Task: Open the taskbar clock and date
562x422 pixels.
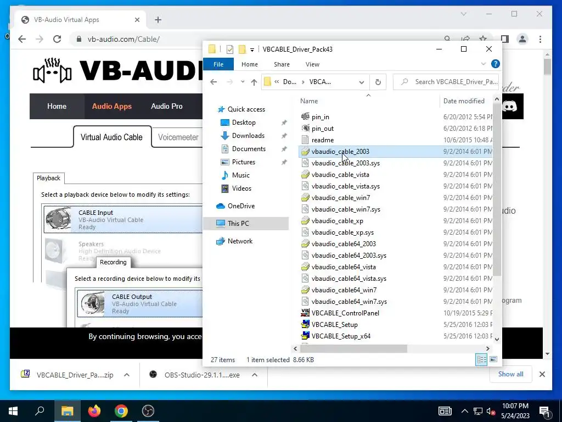Action: tap(515, 411)
